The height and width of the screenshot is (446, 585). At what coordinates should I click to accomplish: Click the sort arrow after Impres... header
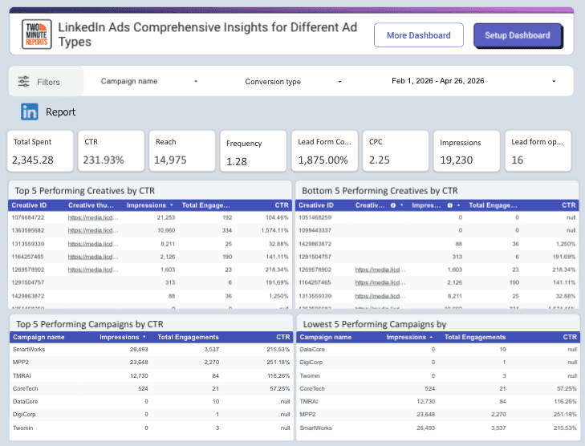[458, 205]
